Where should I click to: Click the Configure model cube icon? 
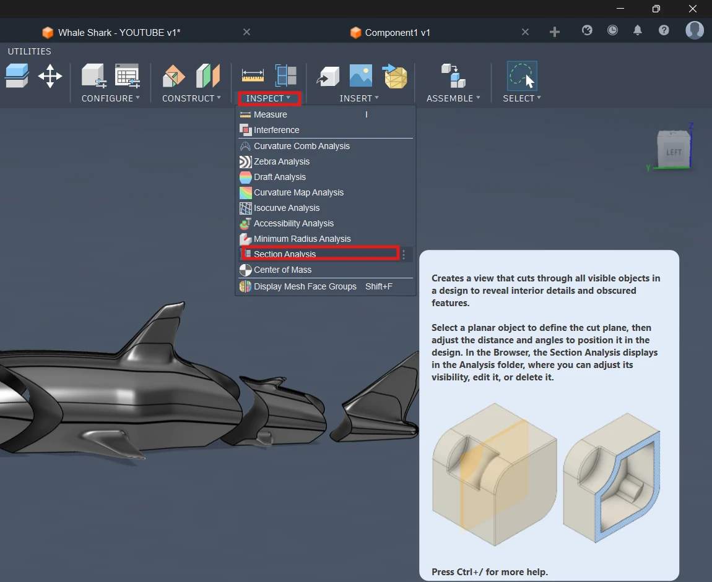(x=94, y=75)
